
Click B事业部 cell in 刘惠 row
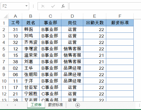coord(50,62)
